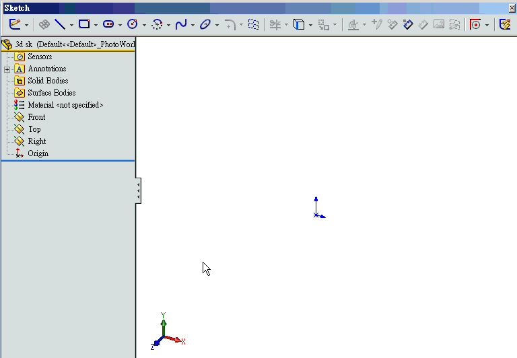Select the Circle tool

click(133, 24)
